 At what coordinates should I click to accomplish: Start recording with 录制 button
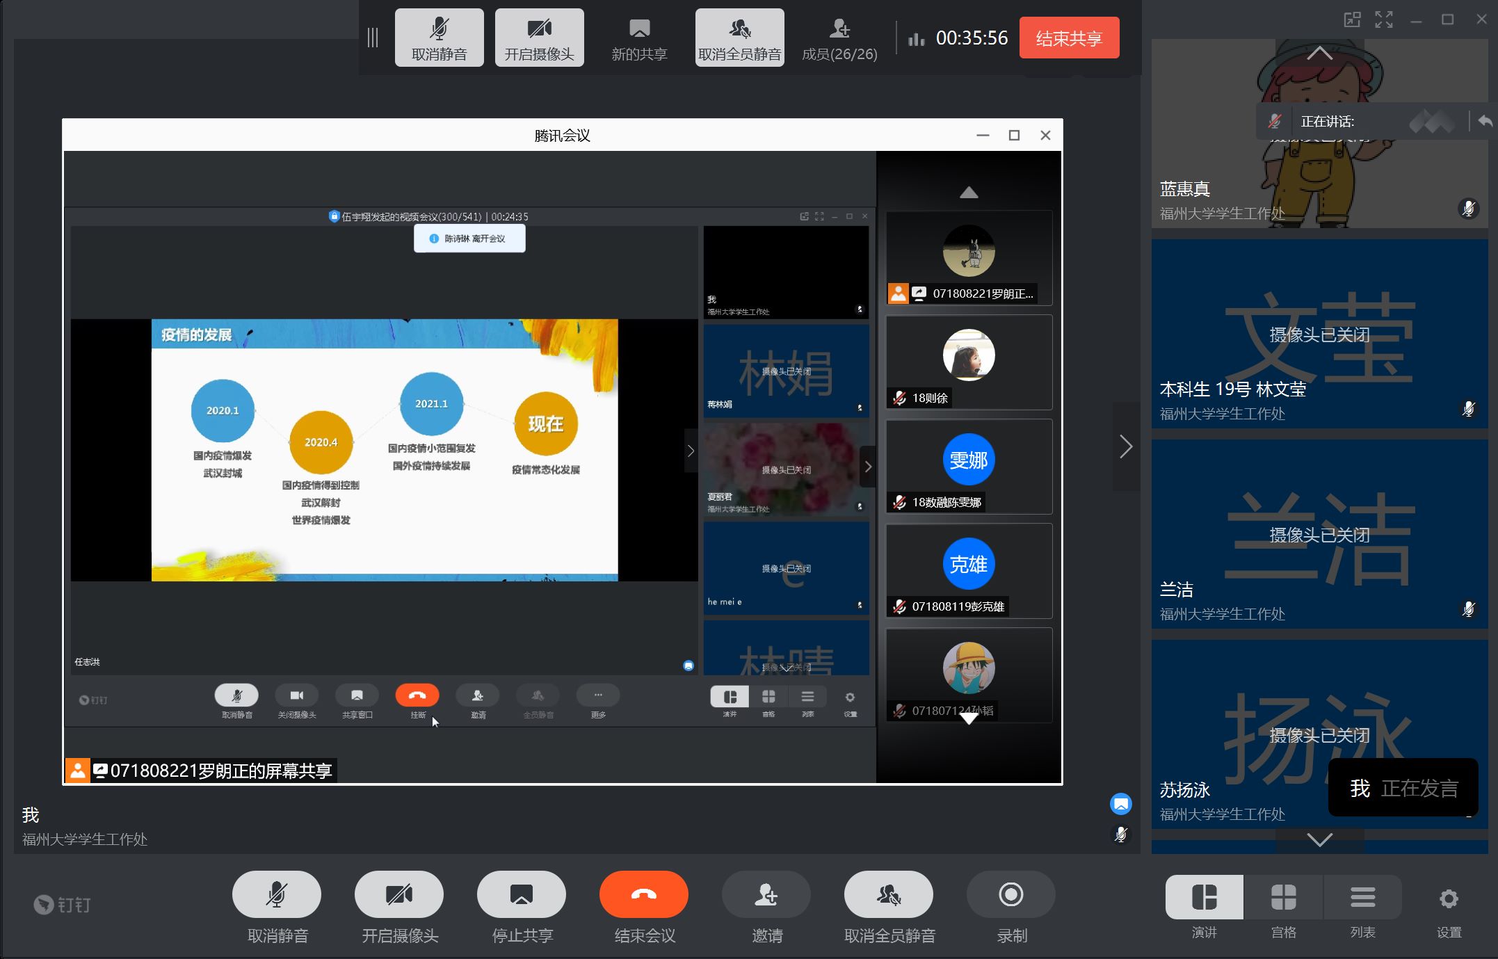pos(1011,894)
